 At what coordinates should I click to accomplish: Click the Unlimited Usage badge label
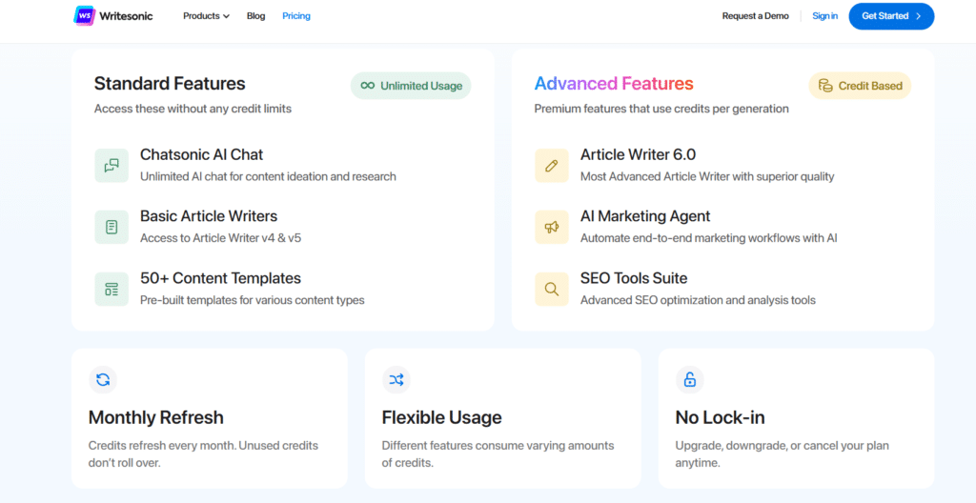click(x=421, y=86)
